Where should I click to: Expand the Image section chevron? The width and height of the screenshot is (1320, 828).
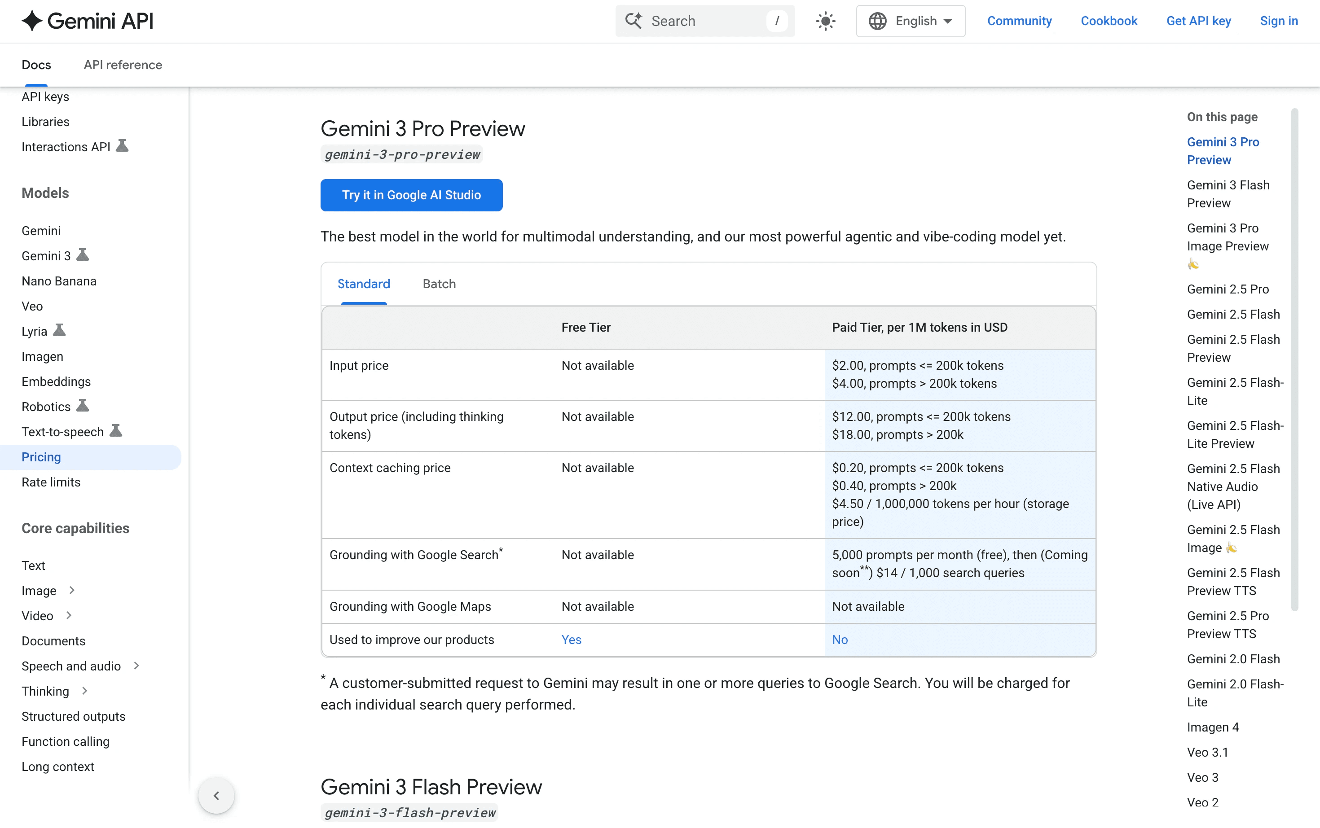[72, 590]
